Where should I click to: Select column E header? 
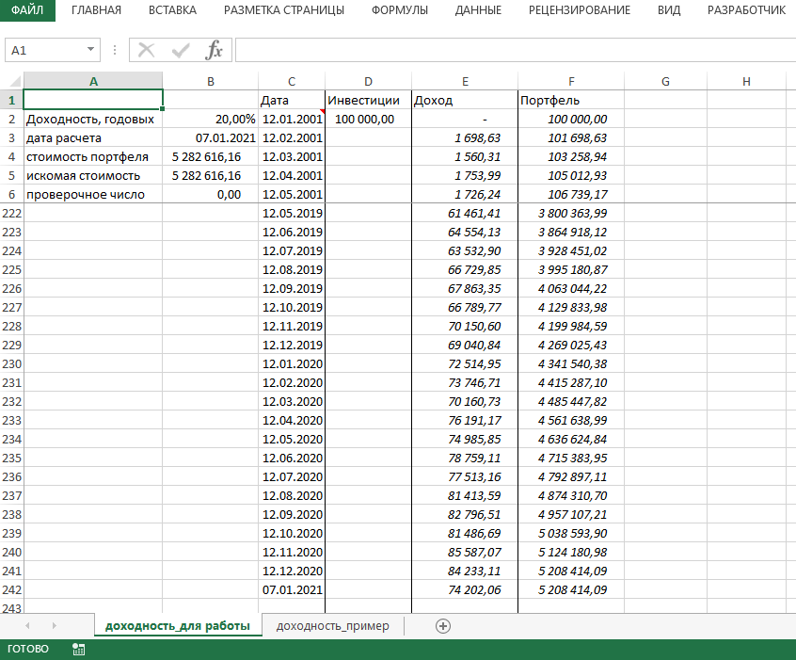[465, 81]
